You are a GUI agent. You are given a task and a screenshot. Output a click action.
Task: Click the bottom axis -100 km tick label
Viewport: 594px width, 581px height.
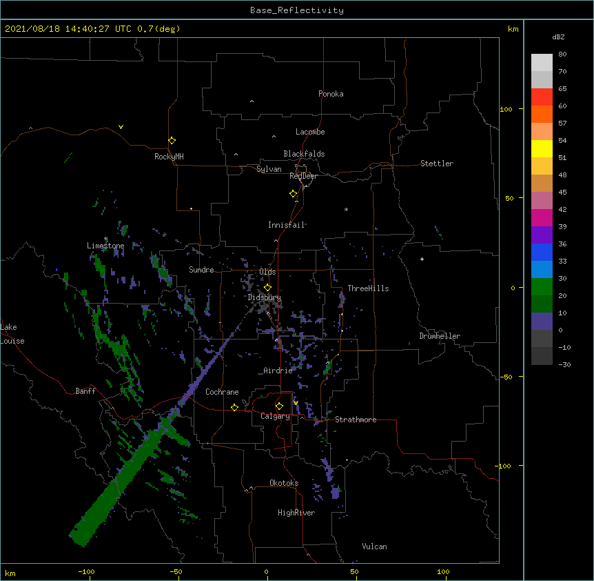86,571
